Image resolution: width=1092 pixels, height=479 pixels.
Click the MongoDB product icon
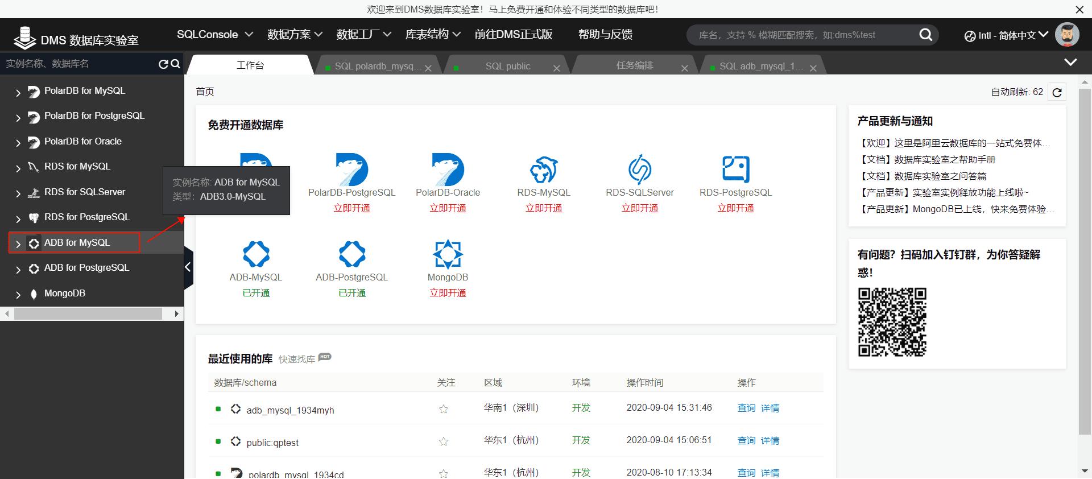pos(448,254)
